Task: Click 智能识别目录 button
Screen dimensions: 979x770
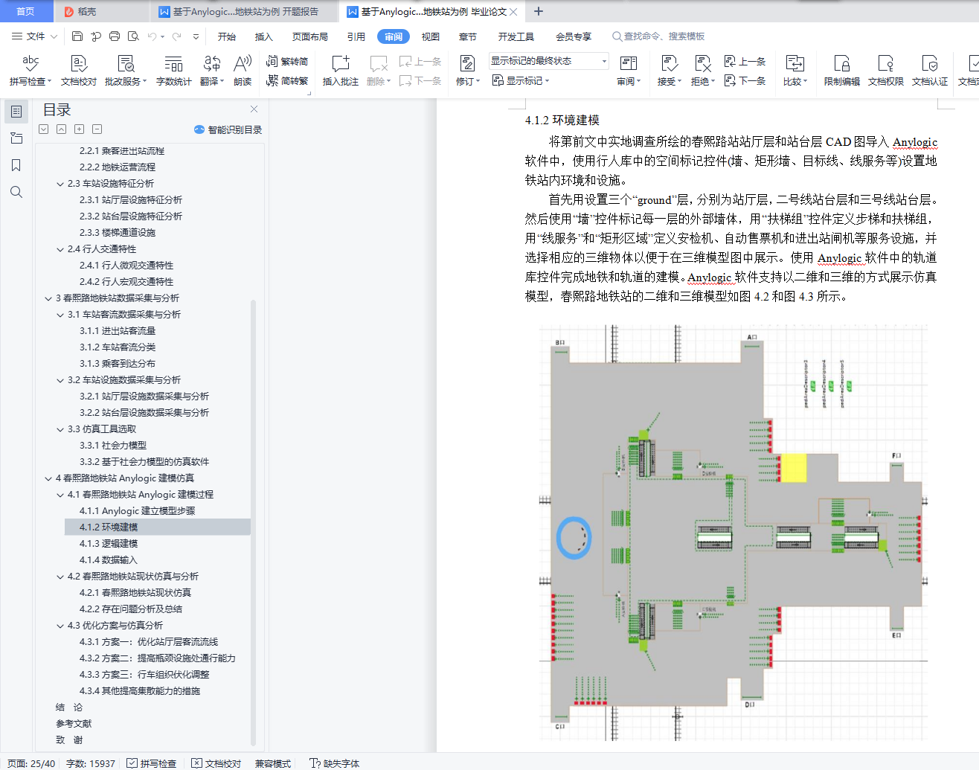Action: [x=228, y=129]
